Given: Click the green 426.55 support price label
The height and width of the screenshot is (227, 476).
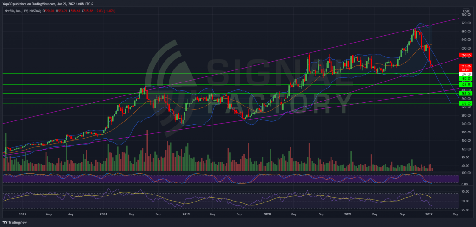Looking at the screenshot, I should coord(466,85).
